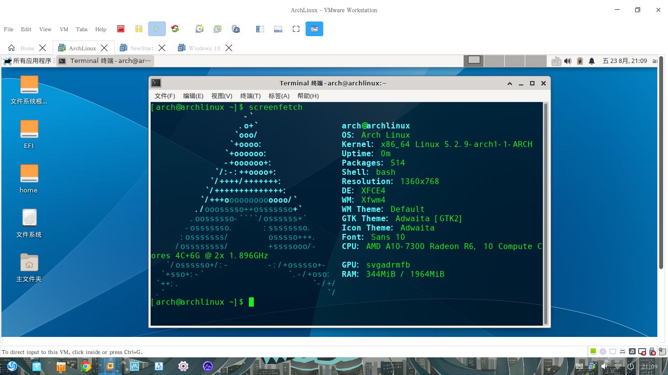Open the keyboard layout indicator
Viewport: 668px width, 375px height.
pos(557,61)
